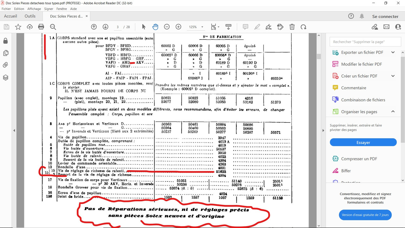Open the find text magnifier tool
Image resolution: width=405 pixels, height=228 pixels.
coord(53,27)
